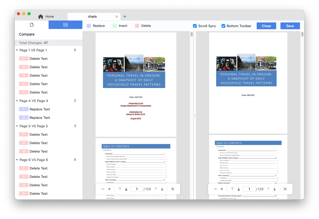Viewport: 319px width, 219px height.
Task: Zoom in the right document with the plus icon
Action: [222, 189]
